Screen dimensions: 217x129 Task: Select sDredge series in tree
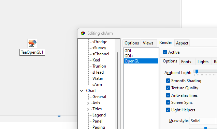[100, 42]
